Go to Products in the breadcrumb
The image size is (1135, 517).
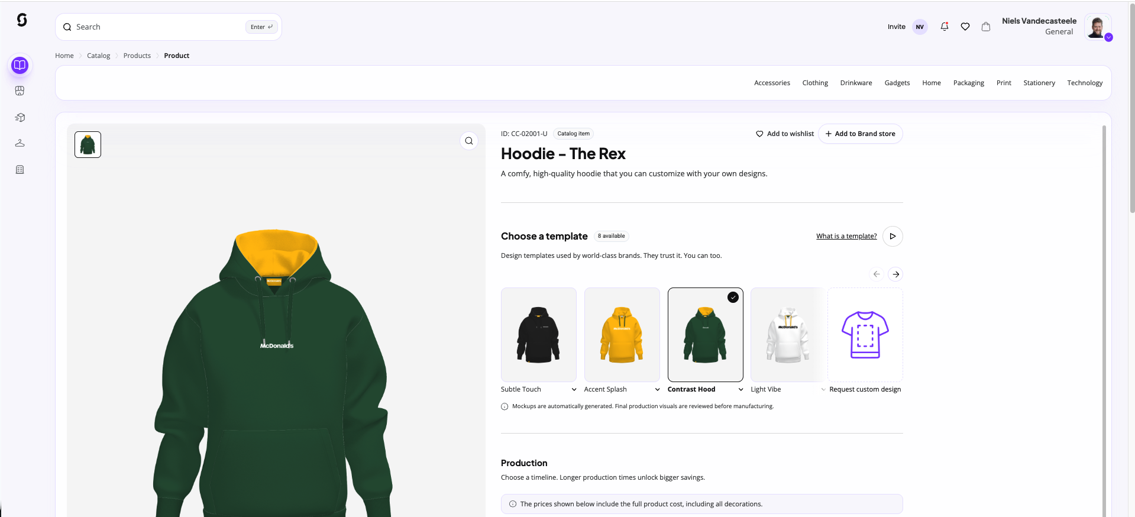pyautogui.click(x=137, y=56)
